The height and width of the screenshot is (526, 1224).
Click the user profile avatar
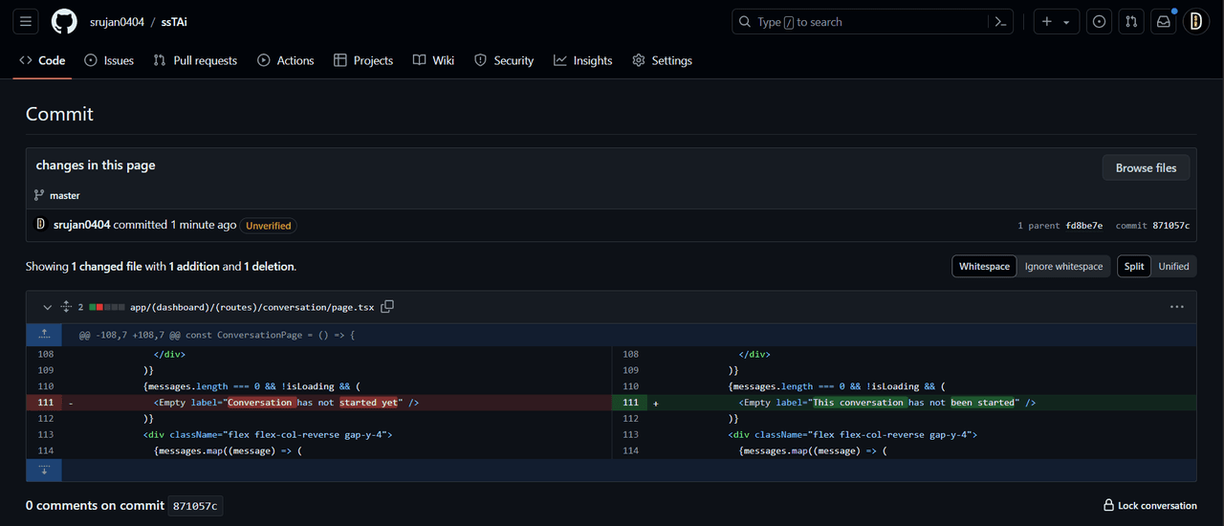tap(1195, 21)
